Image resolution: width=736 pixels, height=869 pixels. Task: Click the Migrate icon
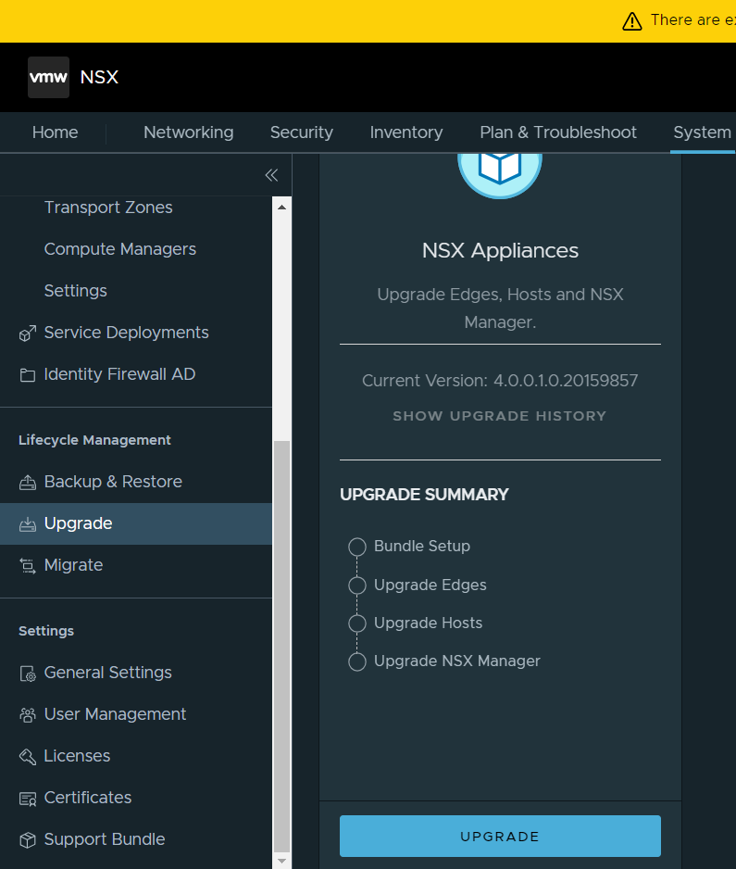tap(28, 566)
